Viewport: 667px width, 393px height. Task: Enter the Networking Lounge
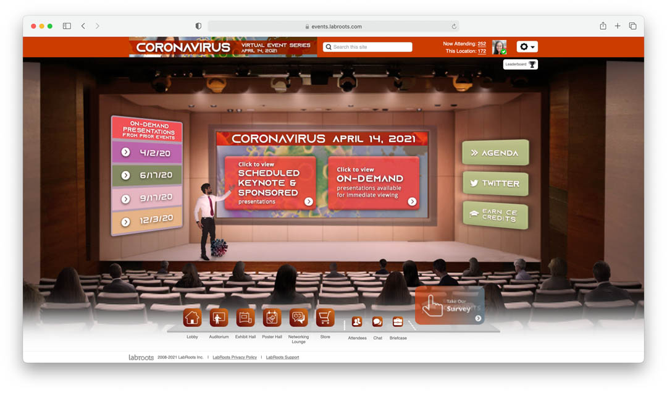298,318
